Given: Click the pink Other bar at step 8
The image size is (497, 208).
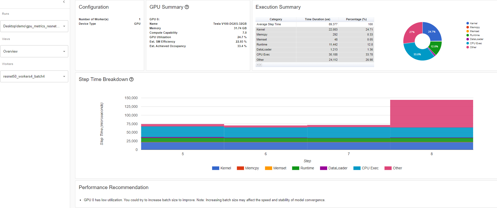Looking at the screenshot, I should (x=431, y=114).
